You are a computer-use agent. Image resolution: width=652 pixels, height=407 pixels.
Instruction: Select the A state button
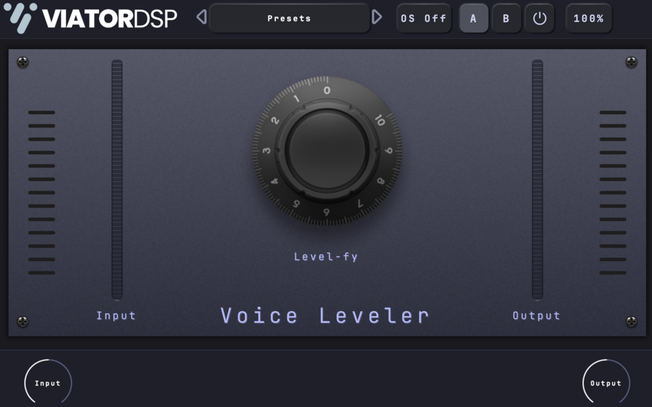(474, 18)
